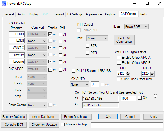The width and height of the screenshot is (164, 131).
Task: Expand the PTT Port dropdown
Action: pos(97,38)
